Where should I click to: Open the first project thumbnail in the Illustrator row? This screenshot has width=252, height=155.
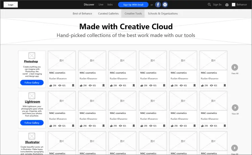[x=62, y=141]
